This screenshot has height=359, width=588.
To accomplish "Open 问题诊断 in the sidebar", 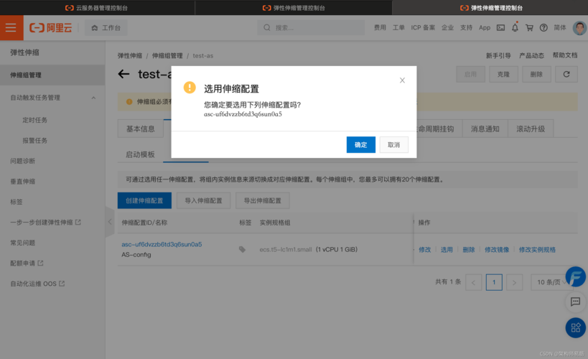I will coord(22,161).
